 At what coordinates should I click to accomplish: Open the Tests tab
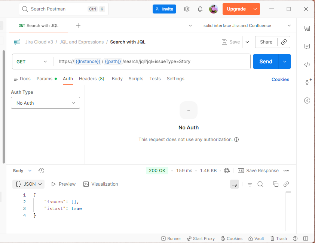coord(155,79)
